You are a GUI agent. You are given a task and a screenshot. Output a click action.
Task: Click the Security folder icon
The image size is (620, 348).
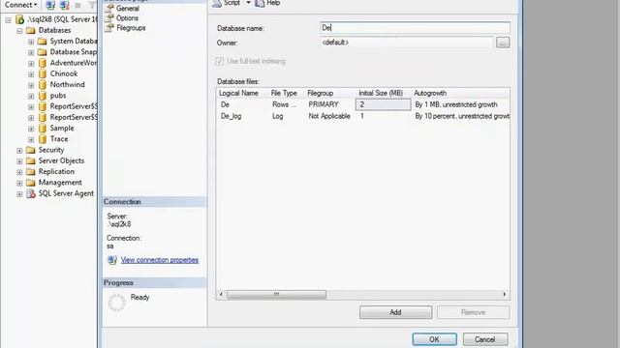click(x=30, y=150)
